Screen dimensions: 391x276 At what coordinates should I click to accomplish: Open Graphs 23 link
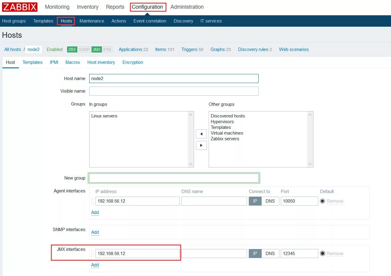coord(221,49)
